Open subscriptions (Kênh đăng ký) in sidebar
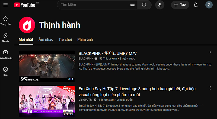 tap(5, 54)
